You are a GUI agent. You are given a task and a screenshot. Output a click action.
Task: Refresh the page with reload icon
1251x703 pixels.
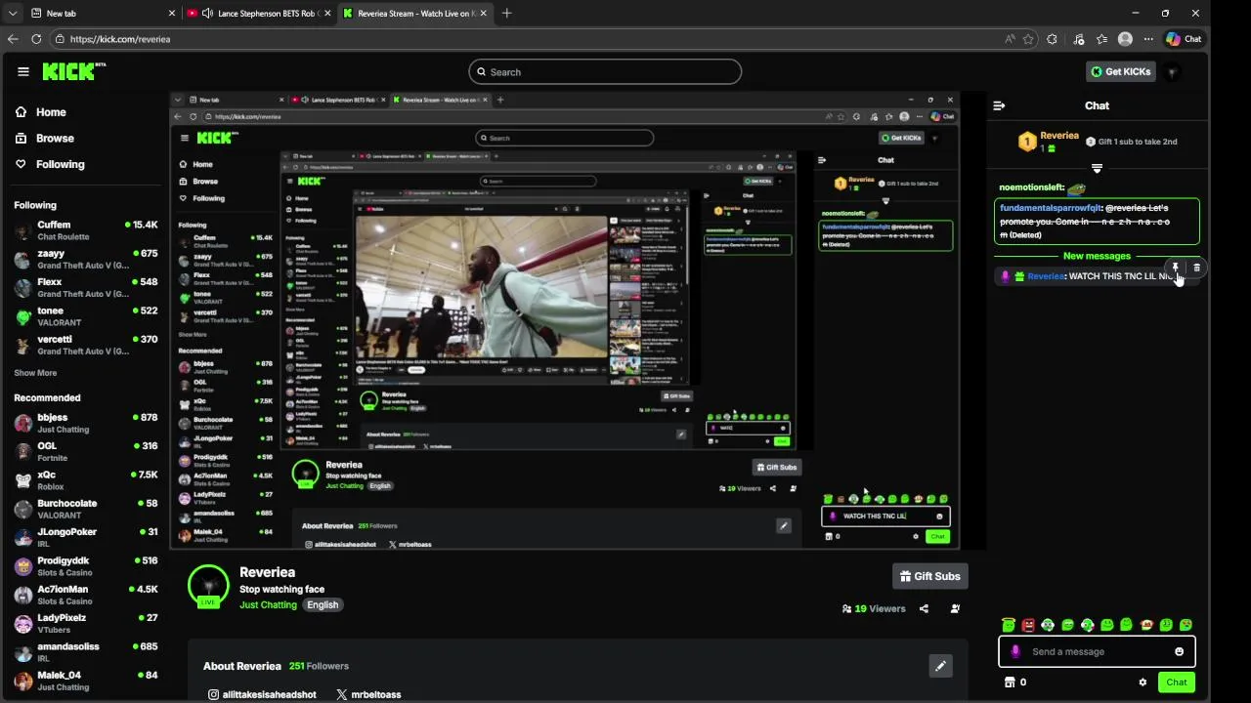coord(36,39)
